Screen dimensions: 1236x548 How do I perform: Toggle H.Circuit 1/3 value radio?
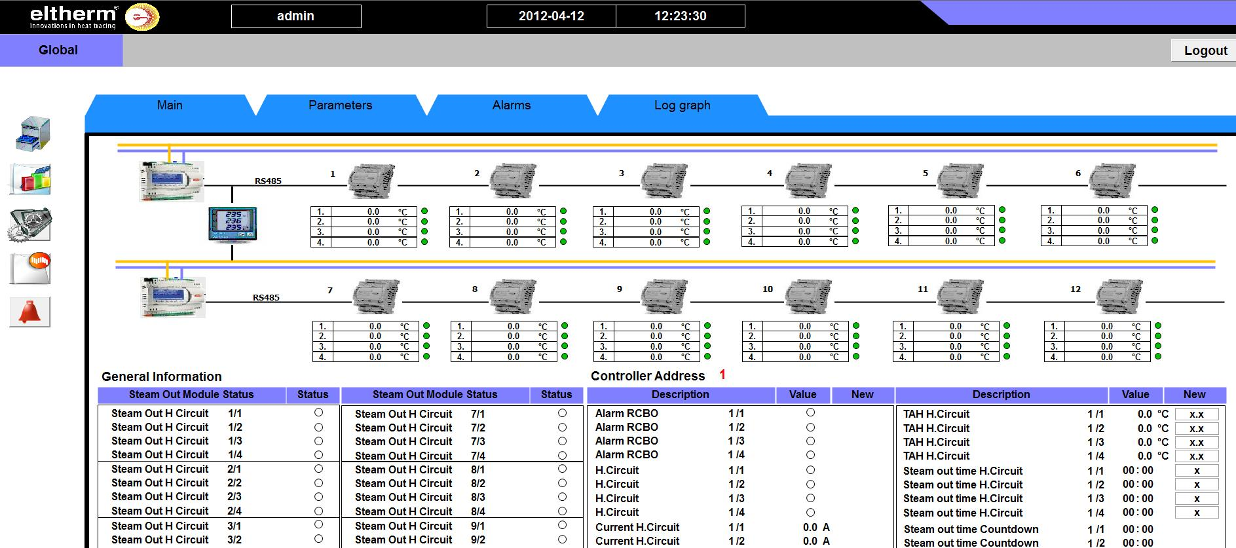810,498
